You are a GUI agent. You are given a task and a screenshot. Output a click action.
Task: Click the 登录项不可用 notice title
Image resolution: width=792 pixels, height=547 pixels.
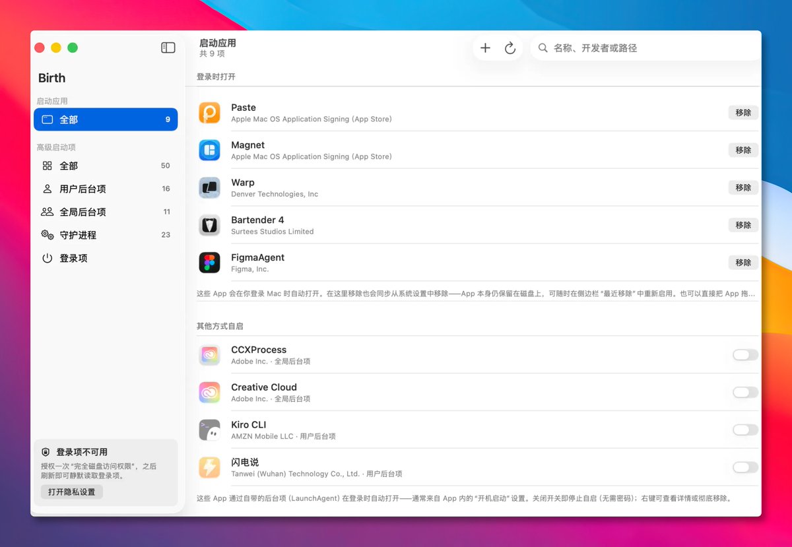click(x=82, y=453)
